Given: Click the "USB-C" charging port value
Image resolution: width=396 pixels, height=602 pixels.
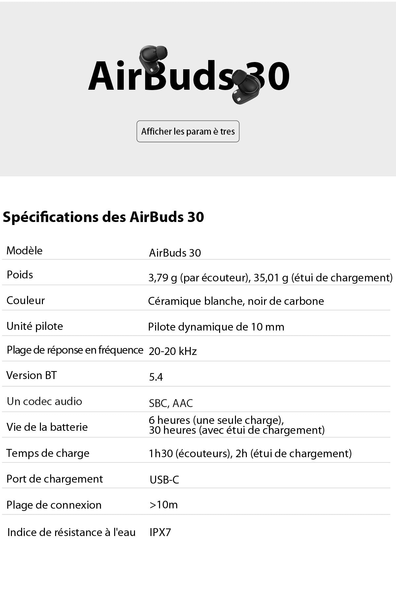Looking at the screenshot, I should (164, 480).
